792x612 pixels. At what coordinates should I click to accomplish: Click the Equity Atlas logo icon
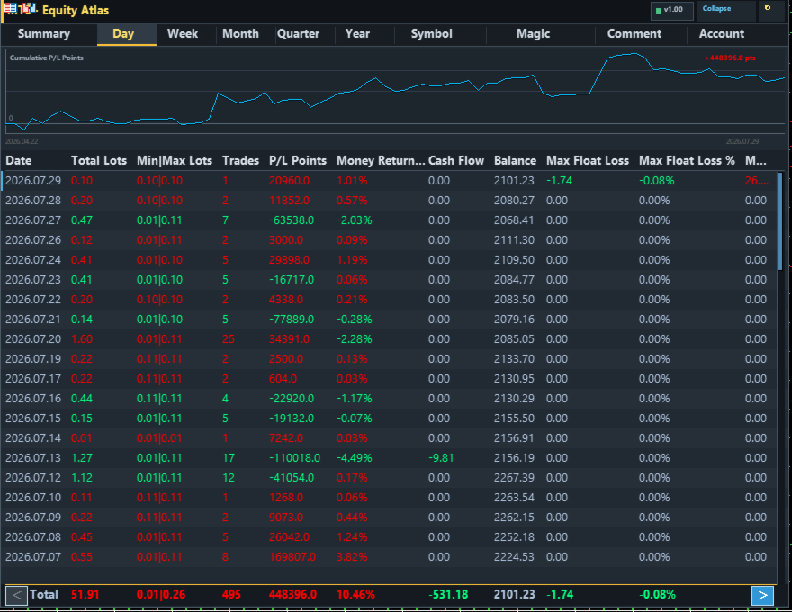[x=20, y=9]
